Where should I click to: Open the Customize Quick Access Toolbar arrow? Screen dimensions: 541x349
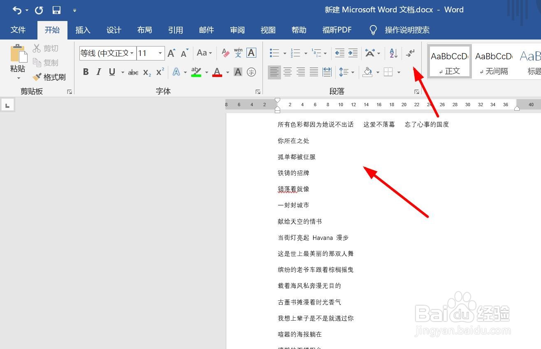74,10
